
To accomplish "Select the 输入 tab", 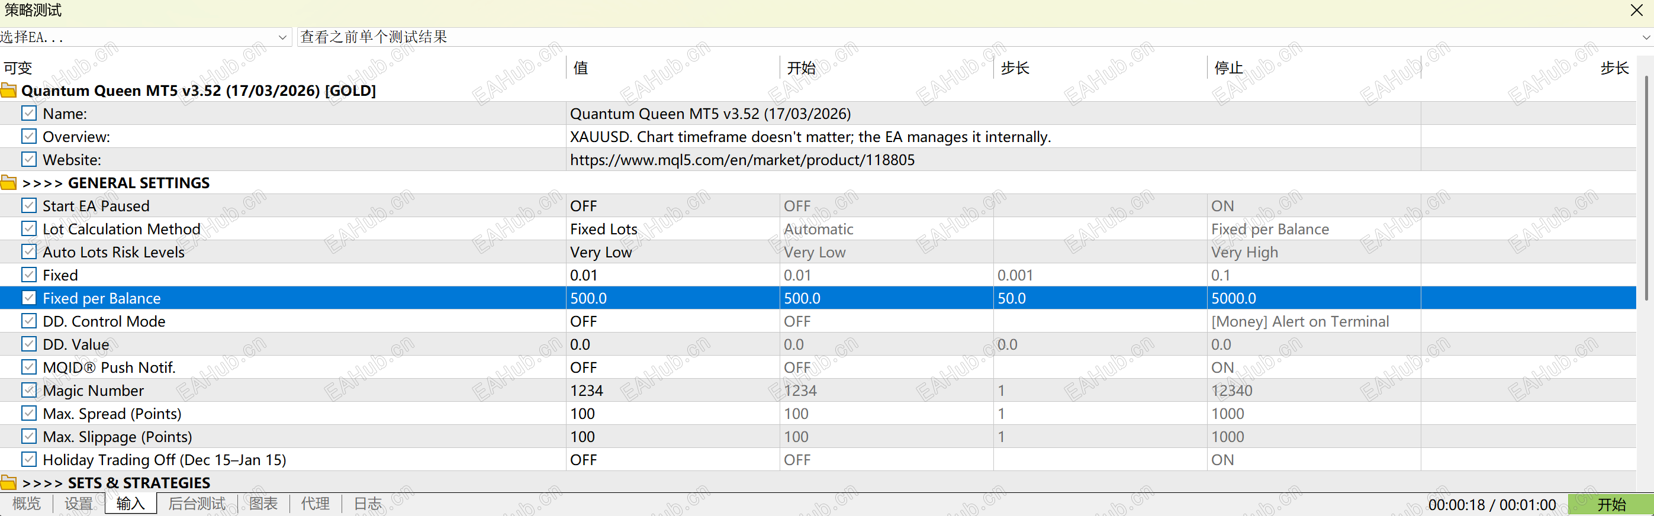I will pos(130,504).
